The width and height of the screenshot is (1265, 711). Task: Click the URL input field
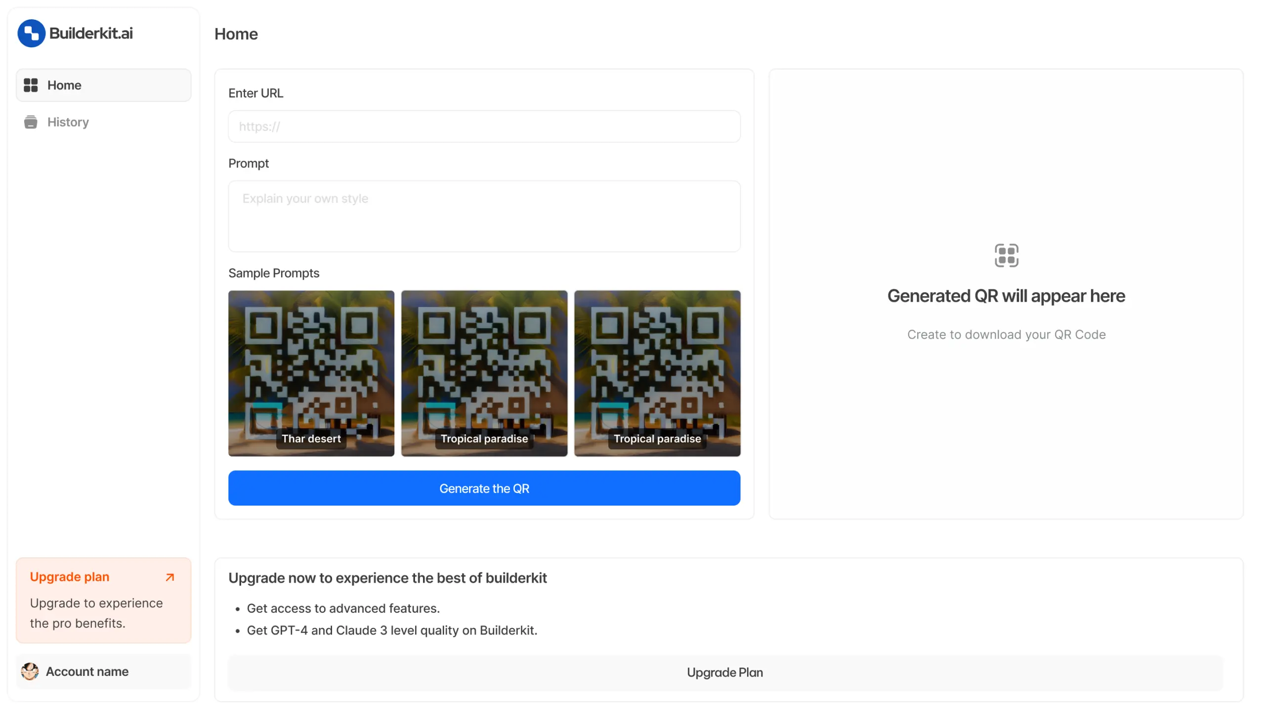click(484, 126)
